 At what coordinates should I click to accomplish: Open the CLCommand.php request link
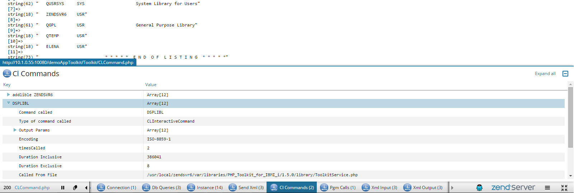click(x=32, y=188)
